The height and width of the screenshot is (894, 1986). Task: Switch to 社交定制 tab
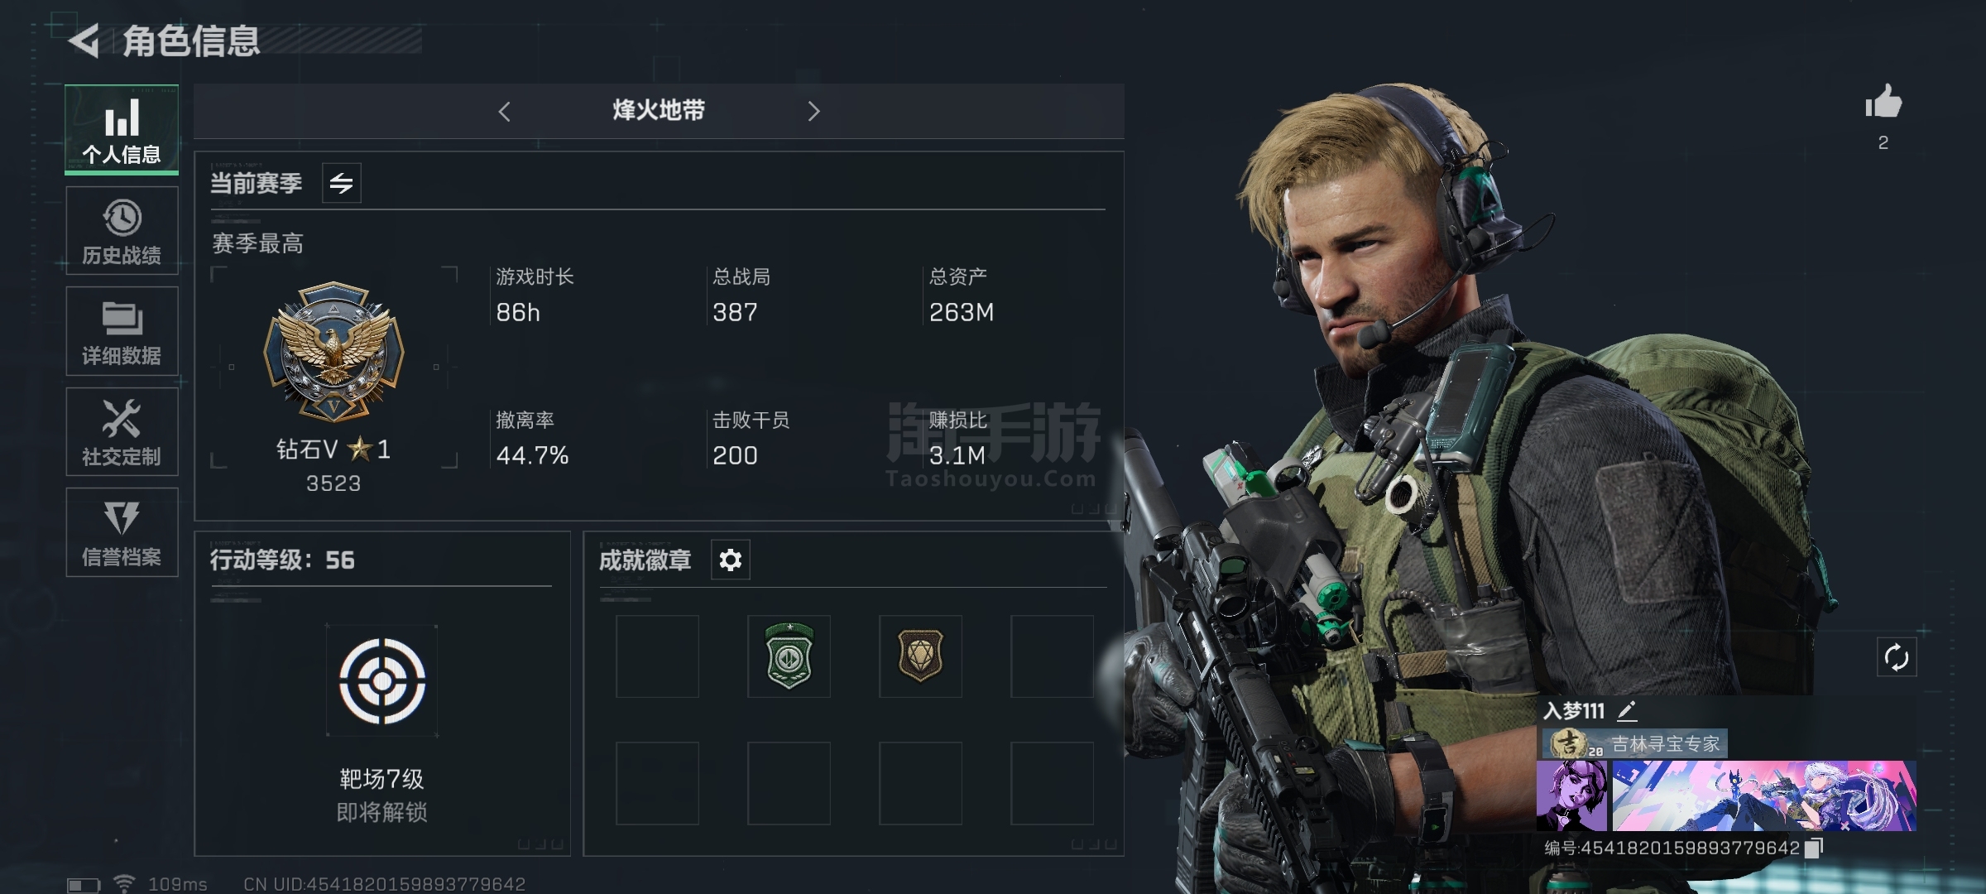[122, 431]
